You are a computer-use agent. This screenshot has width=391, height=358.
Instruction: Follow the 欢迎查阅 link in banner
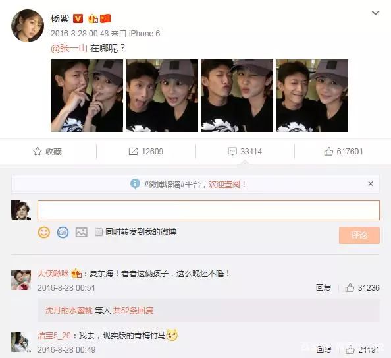click(x=224, y=185)
